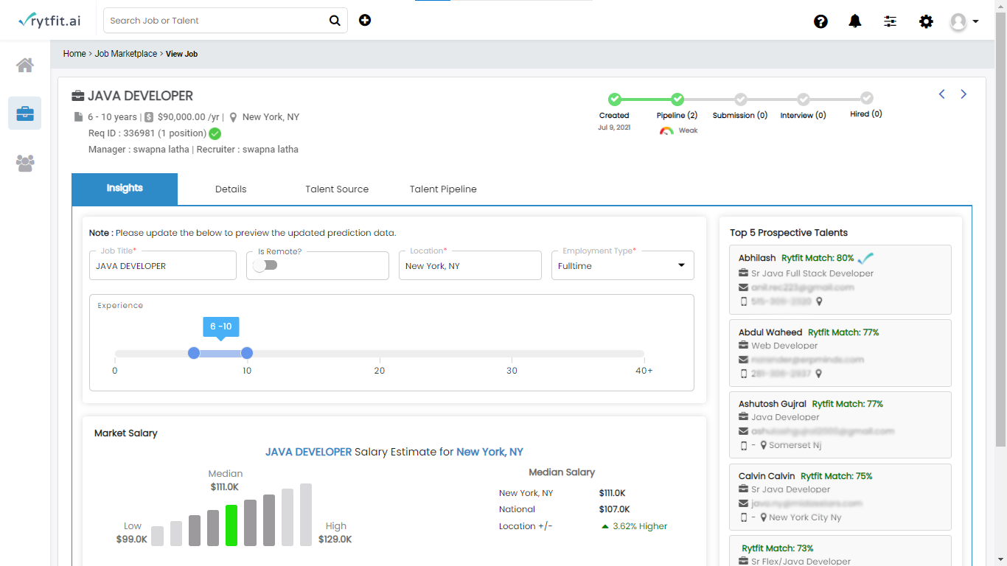
Task: Click the green median salary bar
Action: [231, 525]
